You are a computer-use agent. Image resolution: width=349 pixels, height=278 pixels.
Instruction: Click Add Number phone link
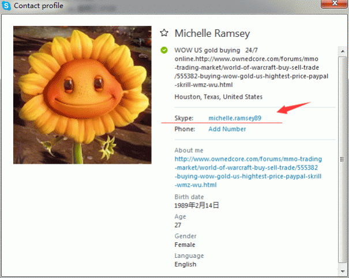point(227,129)
